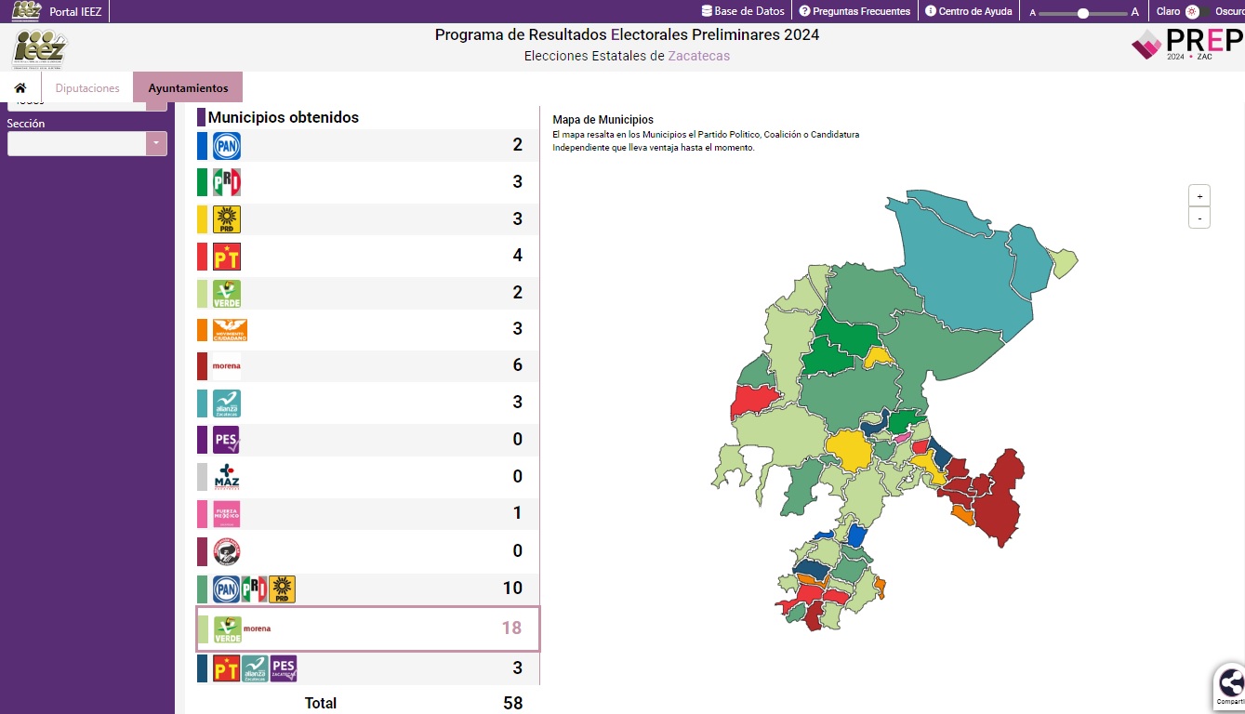Select the Fuerza por México logo

click(x=227, y=513)
